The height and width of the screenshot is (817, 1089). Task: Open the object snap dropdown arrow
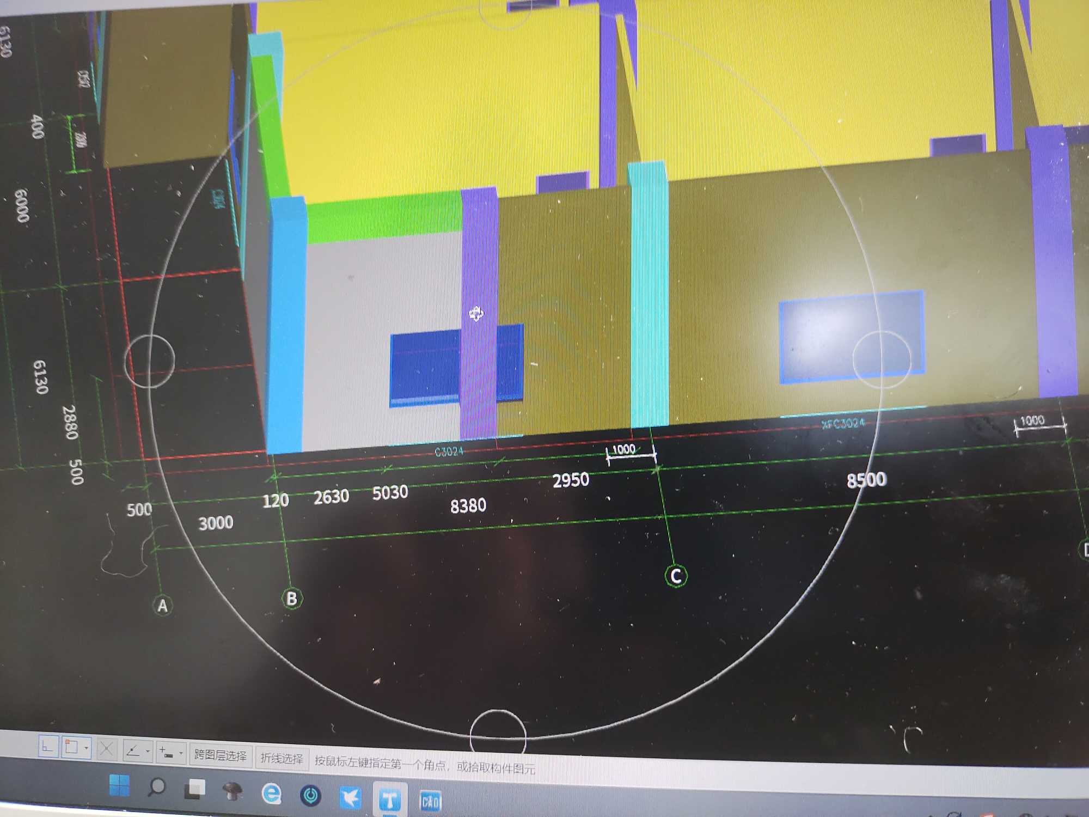[86, 748]
